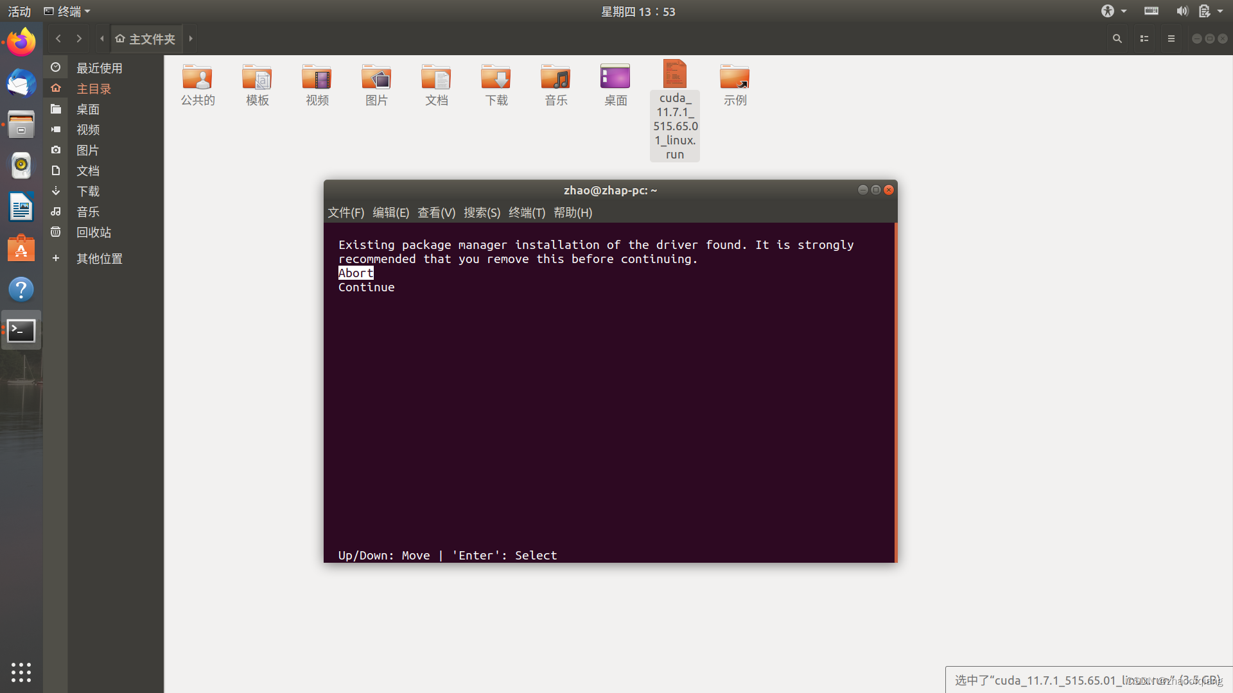Open the 下载 folder
The image size is (1233, 693).
495,85
